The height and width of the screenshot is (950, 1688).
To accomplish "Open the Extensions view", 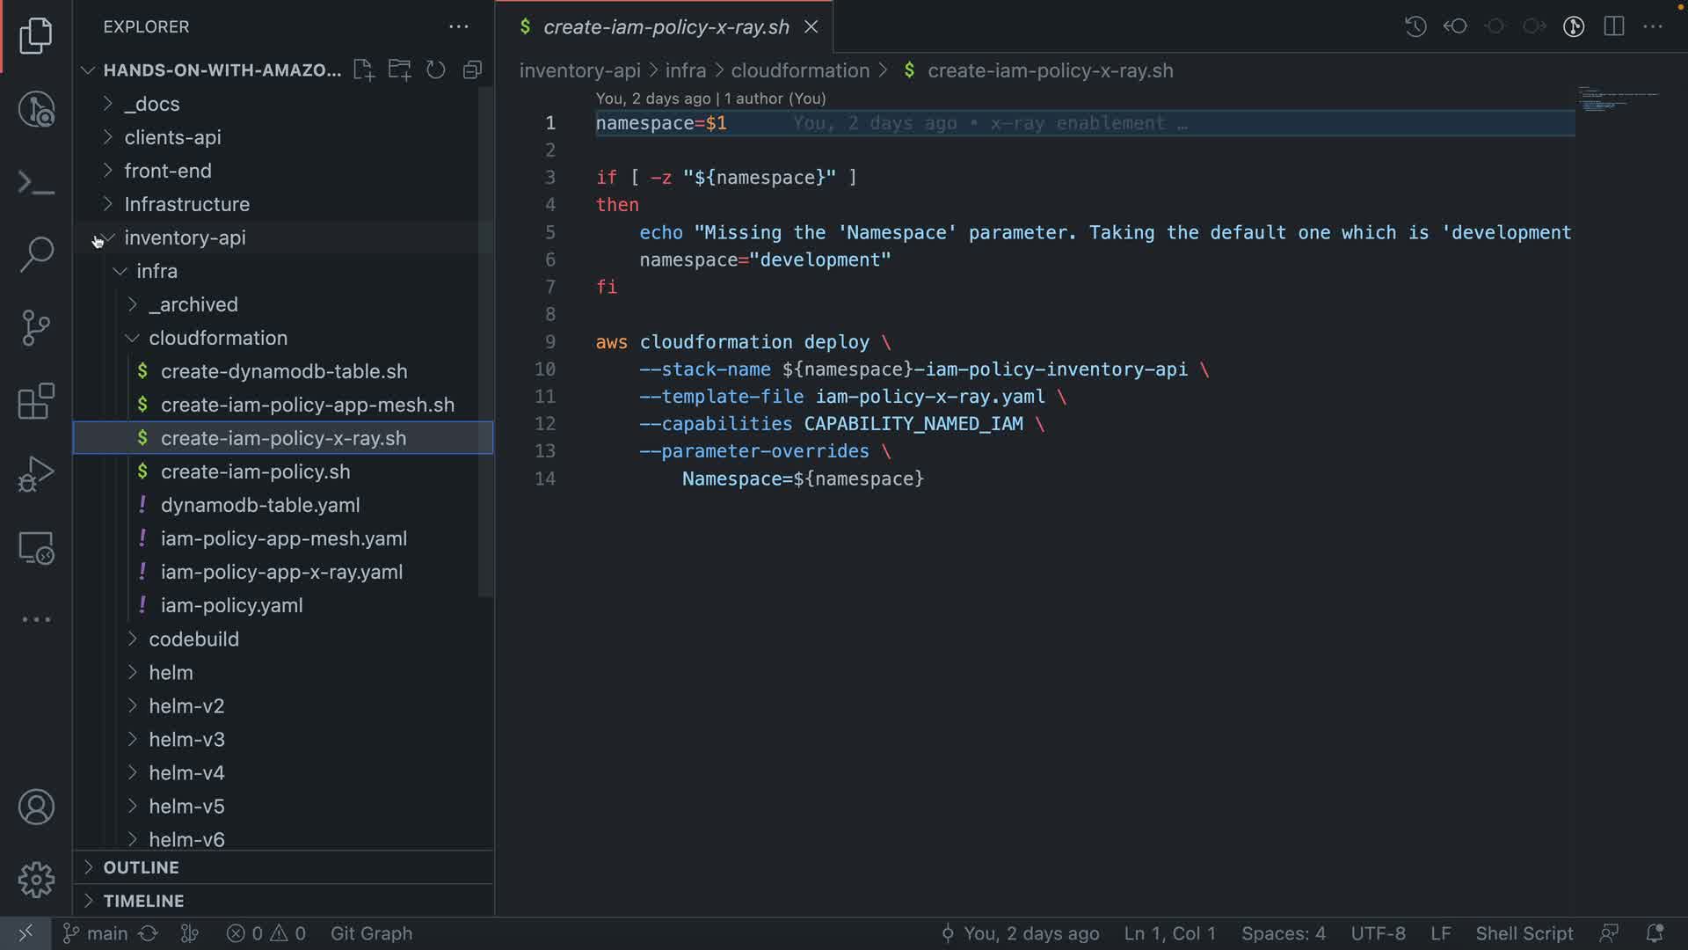I will [x=36, y=401].
